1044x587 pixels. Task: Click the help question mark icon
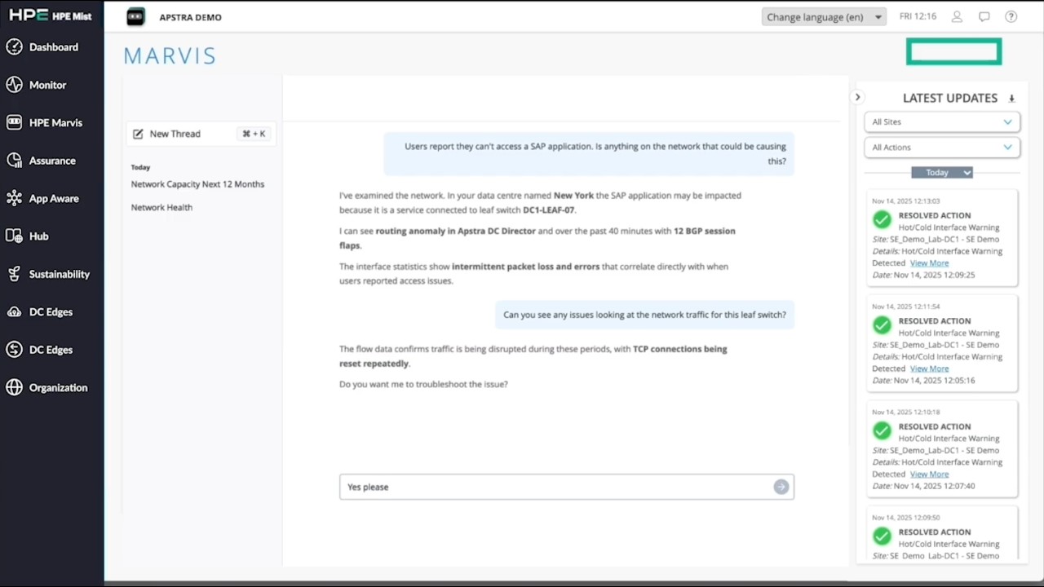(x=1011, y=16)
